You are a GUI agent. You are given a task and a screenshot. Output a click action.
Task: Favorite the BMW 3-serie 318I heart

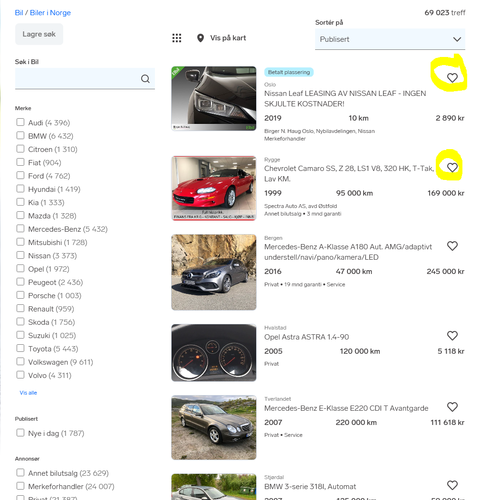point(452,485)
